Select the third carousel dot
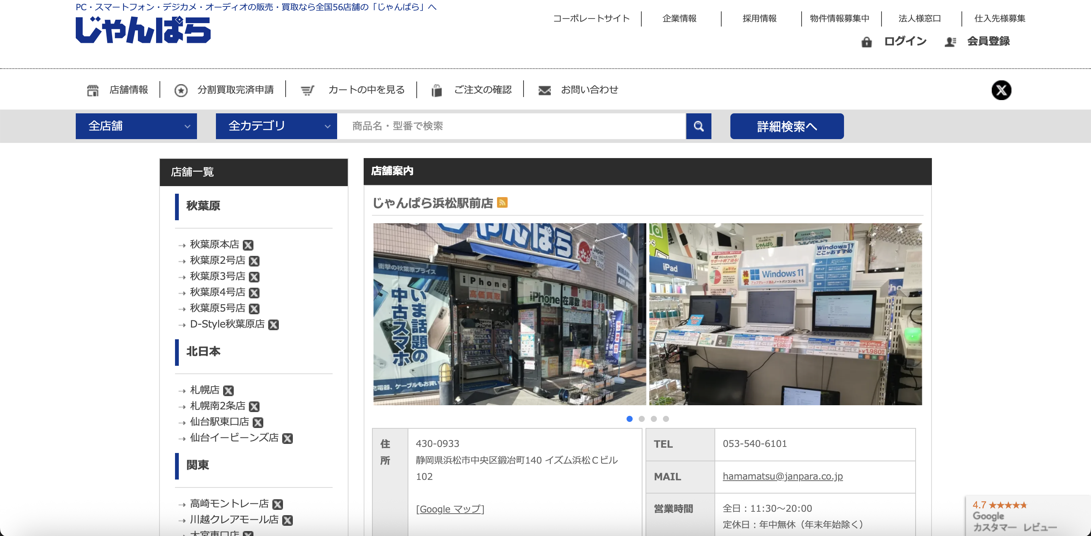 point(654,418)
